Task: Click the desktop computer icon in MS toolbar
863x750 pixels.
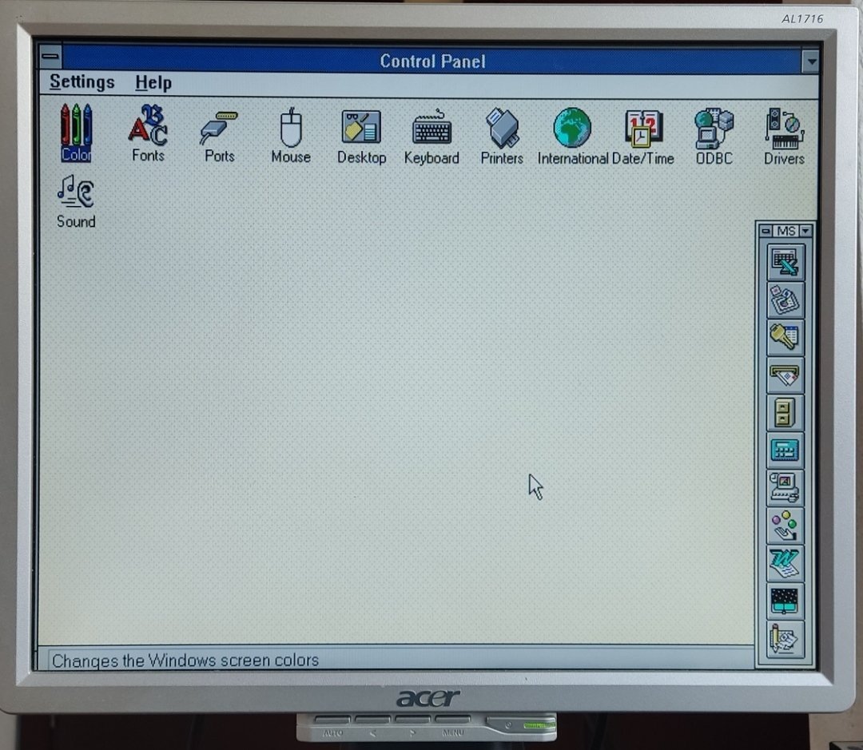Action: tap(785, 488)
